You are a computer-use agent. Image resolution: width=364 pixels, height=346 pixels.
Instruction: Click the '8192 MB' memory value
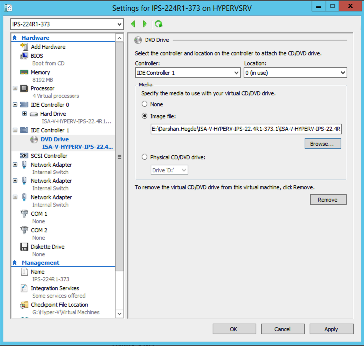pos(43,80)
